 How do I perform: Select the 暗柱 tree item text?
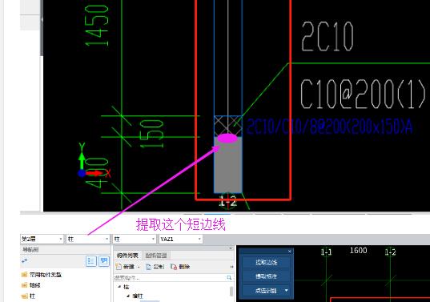[x=138, y=296]
